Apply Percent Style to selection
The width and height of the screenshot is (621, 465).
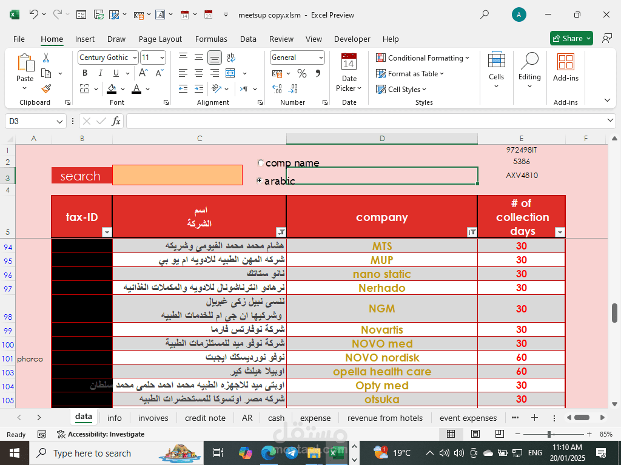[301, 73]
